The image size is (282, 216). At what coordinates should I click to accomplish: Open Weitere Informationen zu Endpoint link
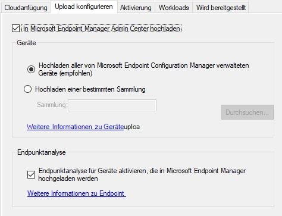point(77,193)
